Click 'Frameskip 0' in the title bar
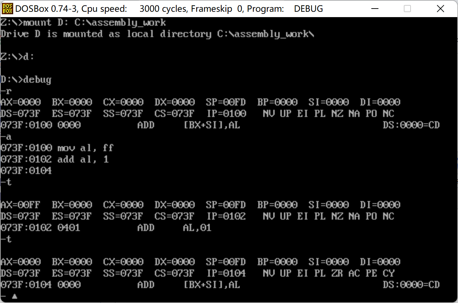Image resolution: width=458 pixels, height=303 pixels. (x=217, y=9)
